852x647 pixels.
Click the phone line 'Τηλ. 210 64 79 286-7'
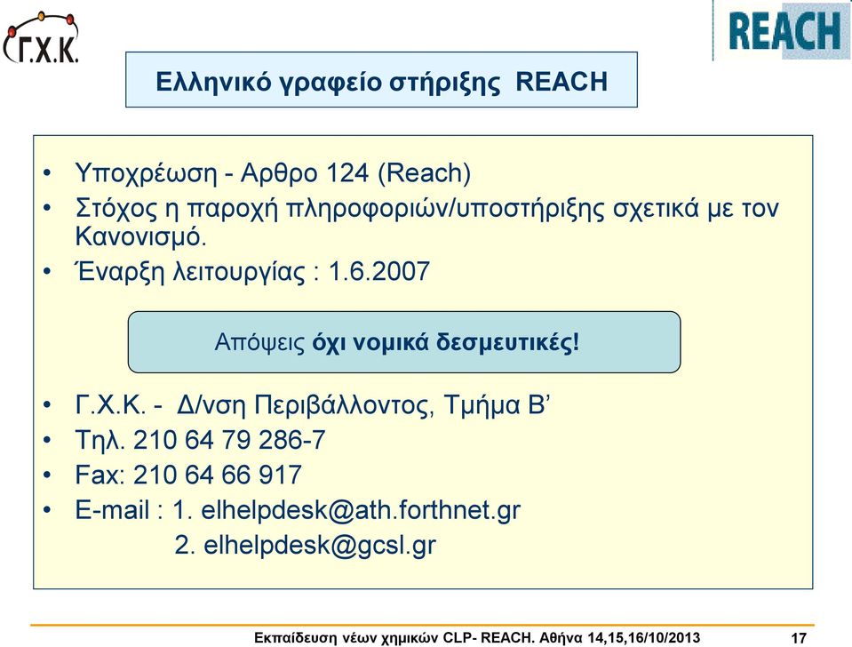pos(200,440)
